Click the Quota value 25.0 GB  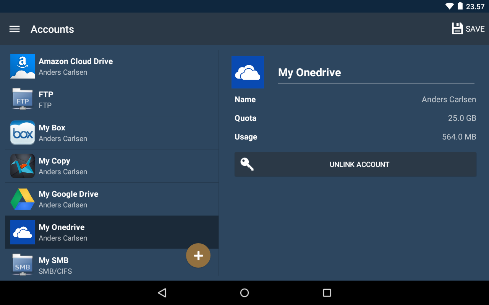click(462, 118)
